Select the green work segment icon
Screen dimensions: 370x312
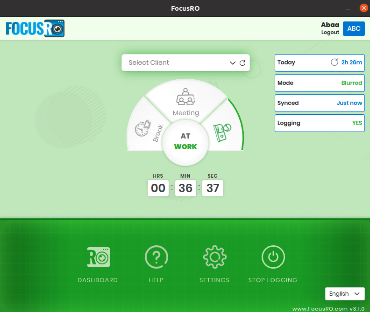click(222, 132)
